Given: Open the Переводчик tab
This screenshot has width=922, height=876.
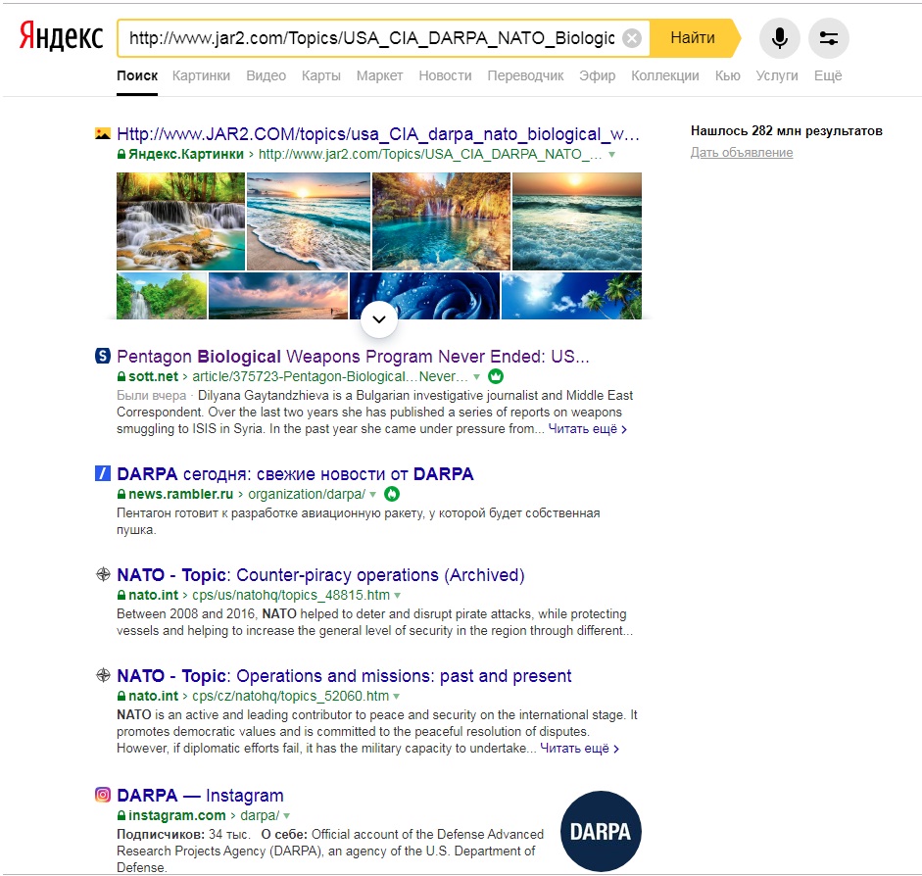Looking at the screenshot, I should point(525,75).
